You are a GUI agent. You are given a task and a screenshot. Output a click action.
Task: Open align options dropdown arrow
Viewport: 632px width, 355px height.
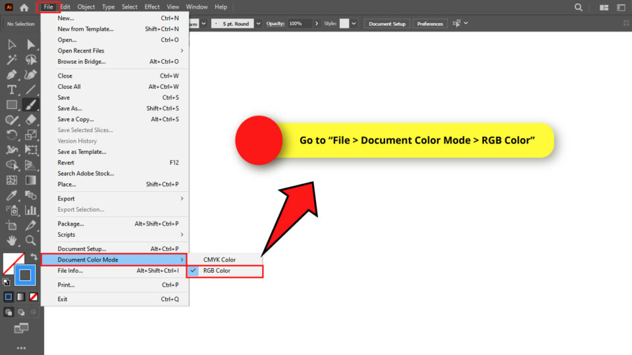point(466,24)
